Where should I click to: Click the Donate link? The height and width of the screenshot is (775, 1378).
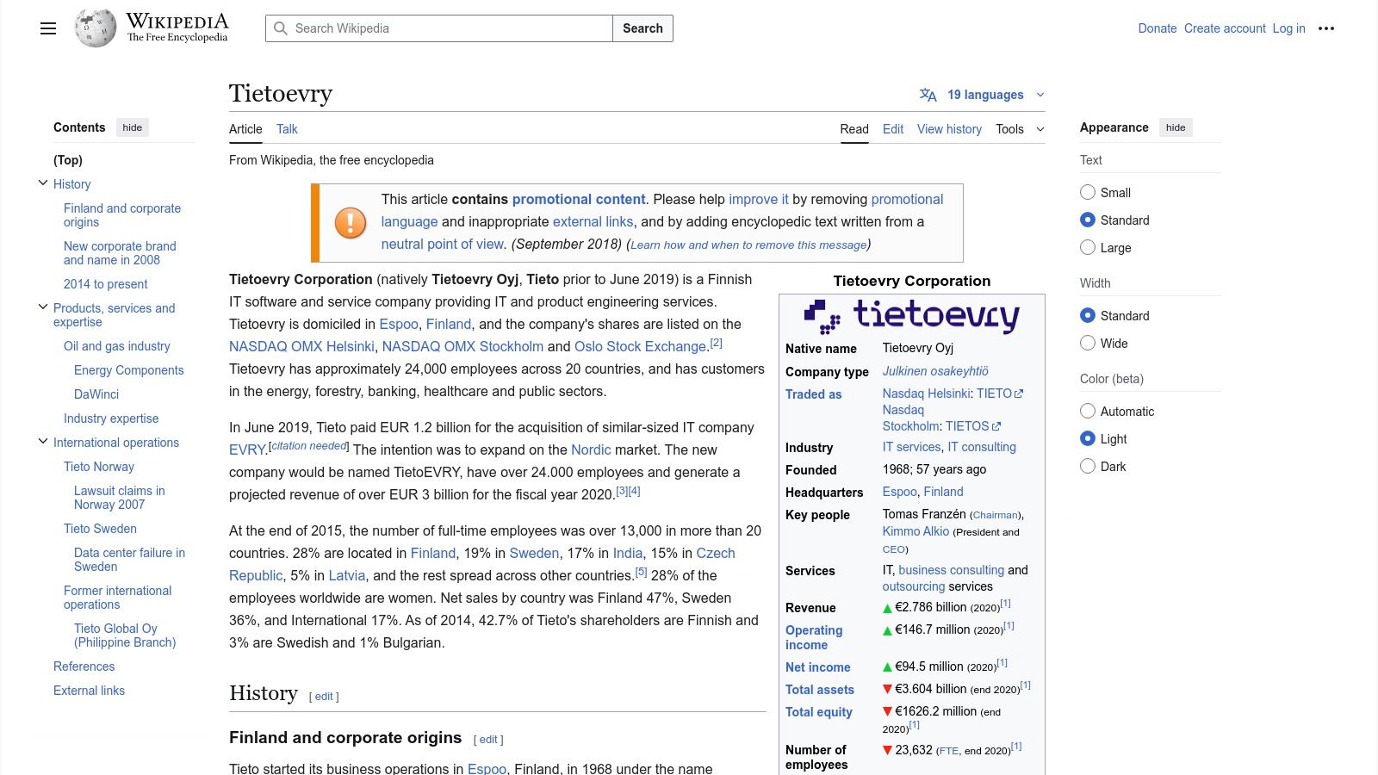click(x=1158, y=28)
